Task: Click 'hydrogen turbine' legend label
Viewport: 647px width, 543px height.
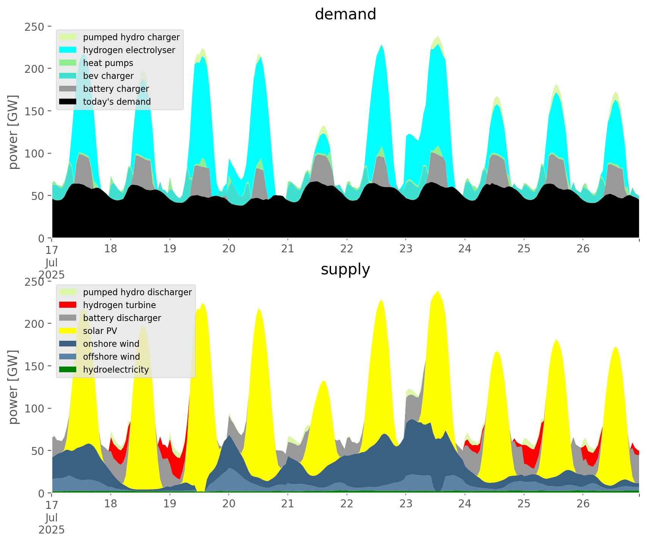Action: point(119,305)
